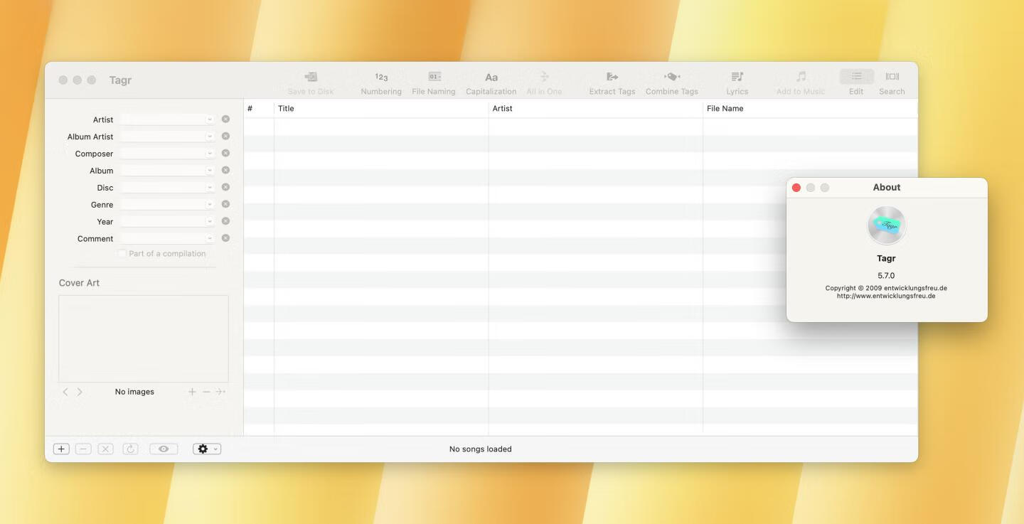Image resolution: width=1024 pixels, height=524 pixels.
Task: Expand the Genre dropdown arrow
Action: (x=210, y=205)
